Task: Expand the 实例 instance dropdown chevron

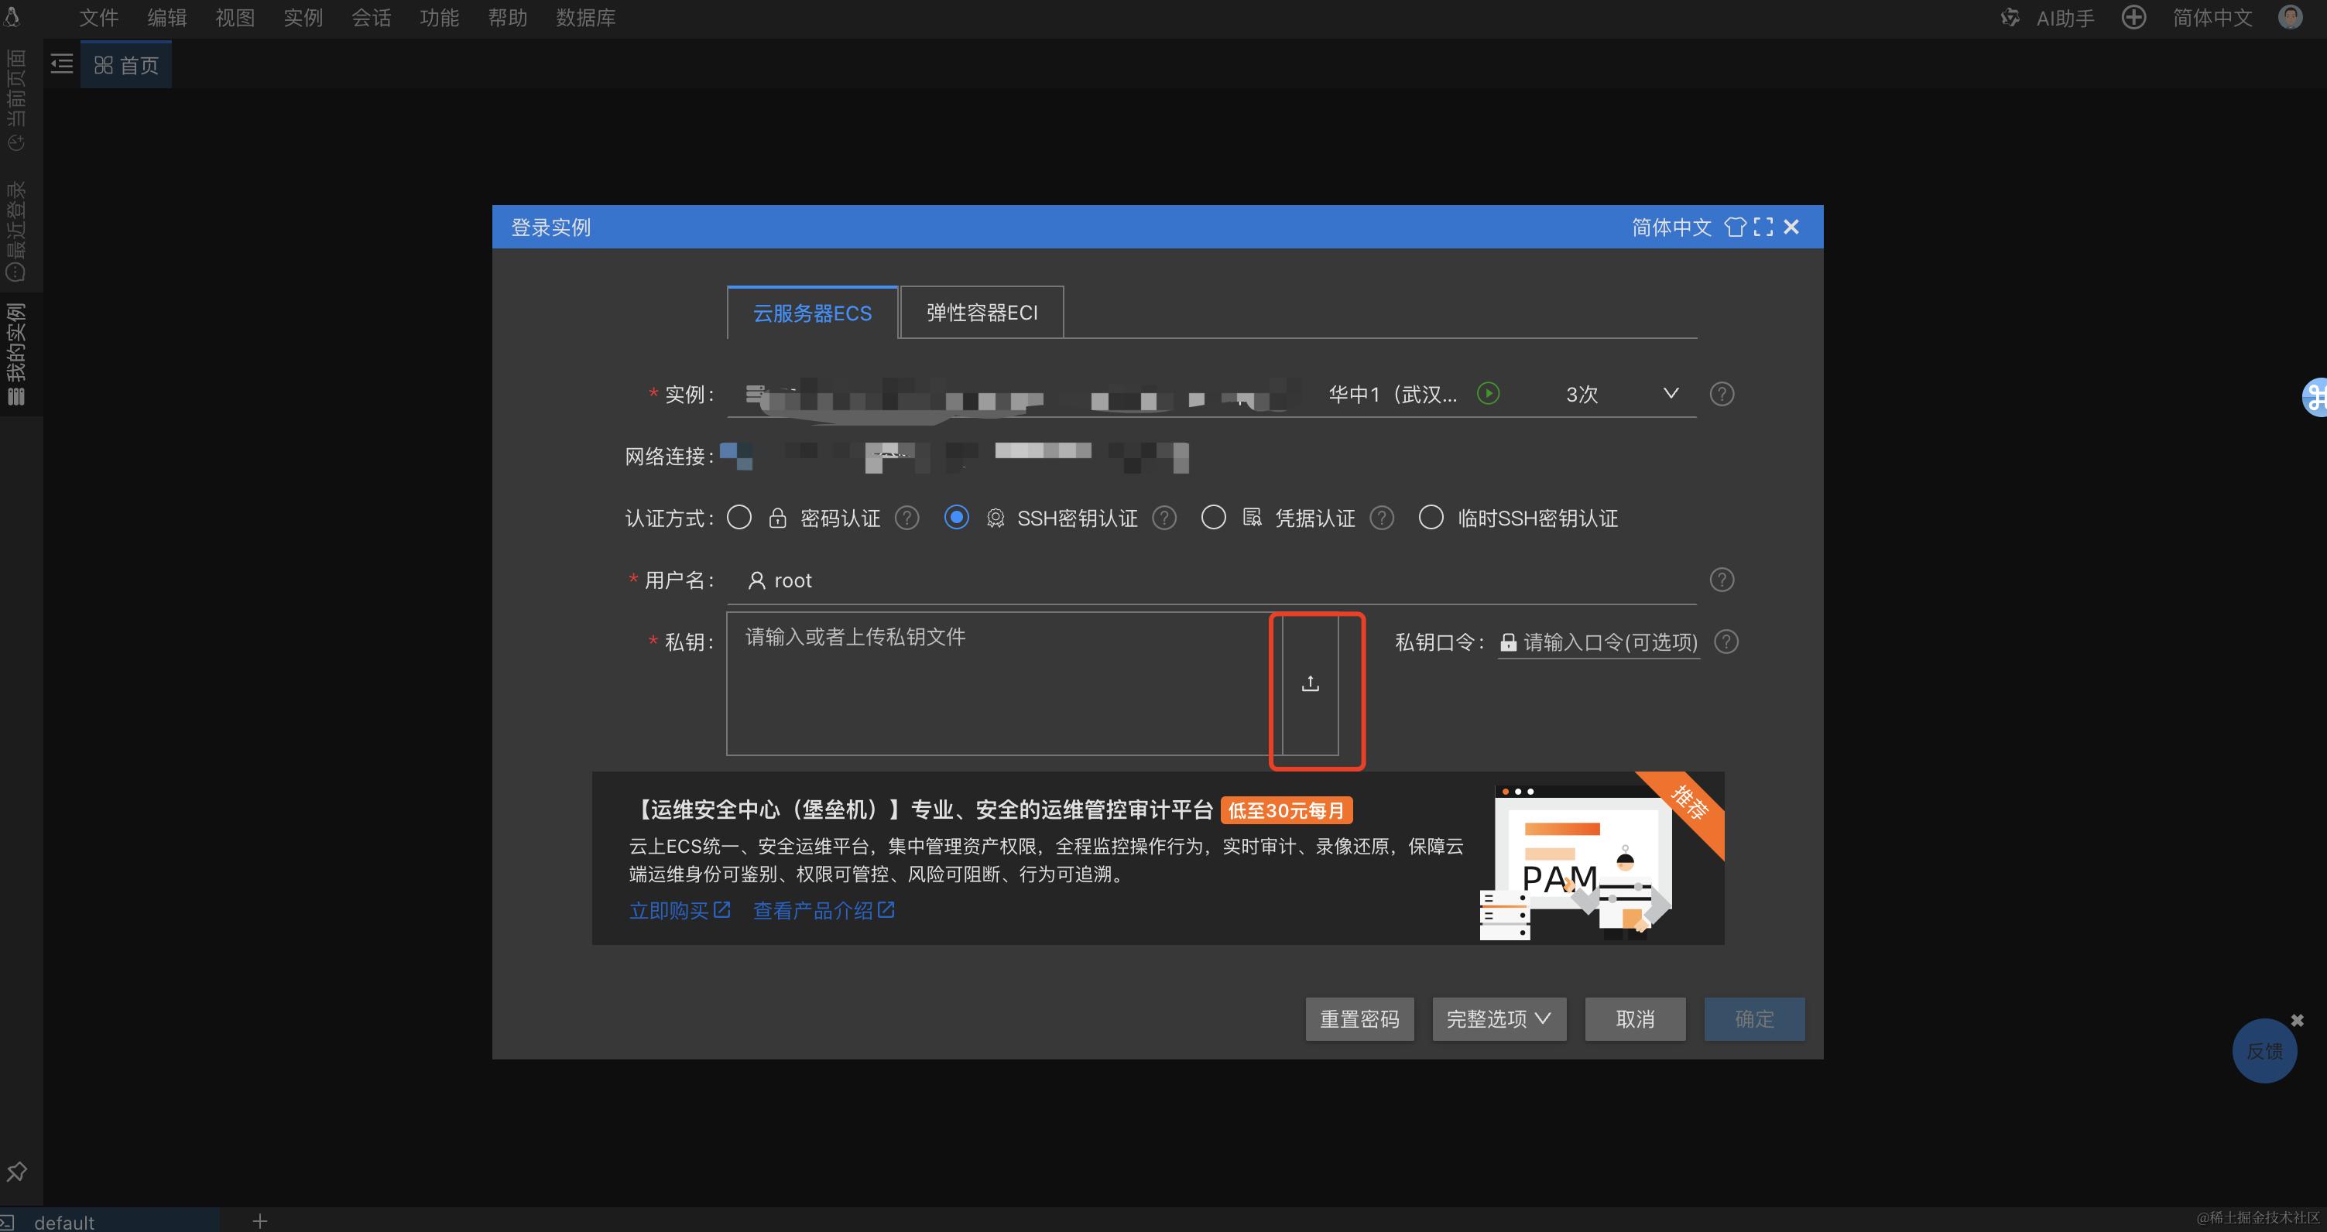Action: coord(1671,393)
